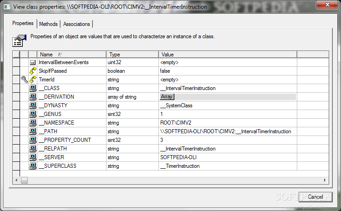Click the properties list icon beside the description
The width and height of the screenshot is (341, 211).
(19, 40)
